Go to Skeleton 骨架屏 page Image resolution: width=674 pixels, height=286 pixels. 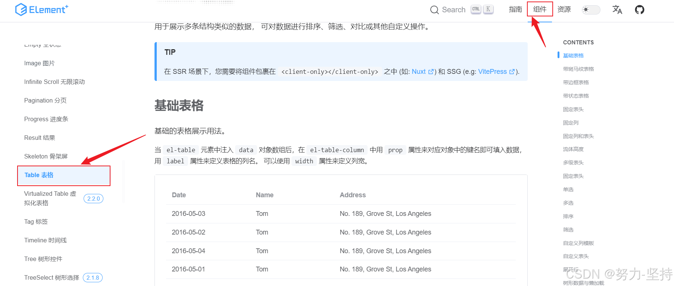(46, 156)
